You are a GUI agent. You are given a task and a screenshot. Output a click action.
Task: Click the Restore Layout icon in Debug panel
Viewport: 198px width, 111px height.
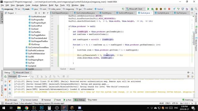[x=188, y=76]
